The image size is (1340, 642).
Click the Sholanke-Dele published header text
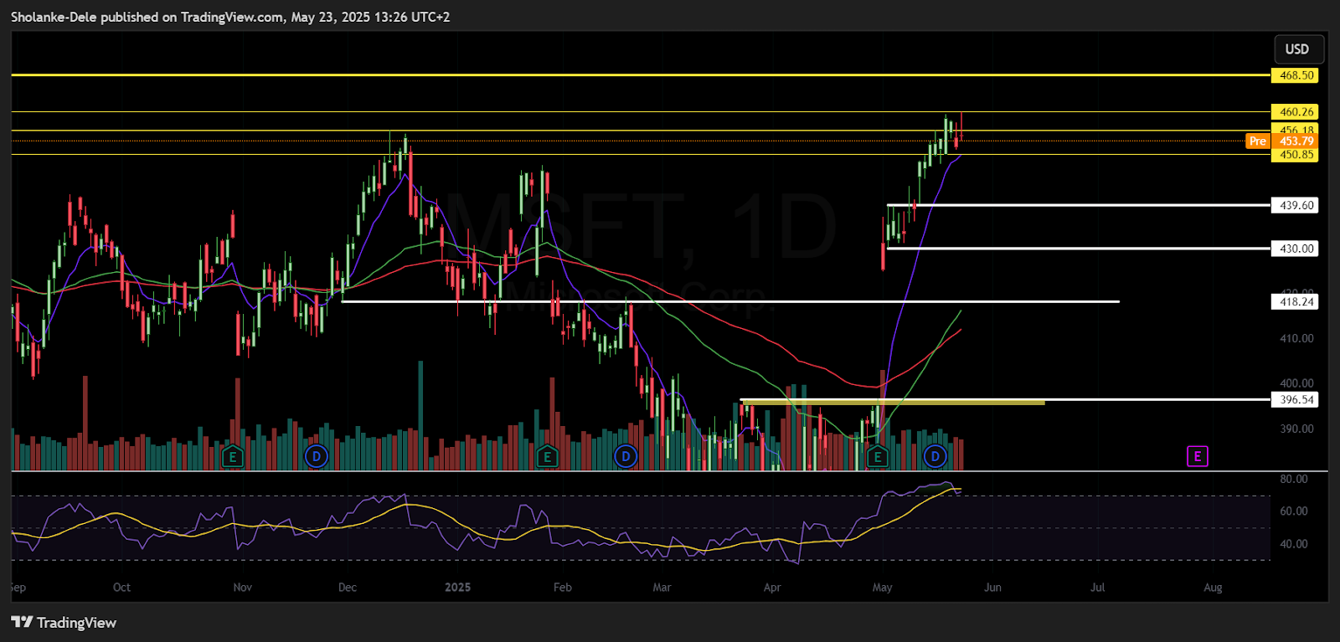click(230, 17)
